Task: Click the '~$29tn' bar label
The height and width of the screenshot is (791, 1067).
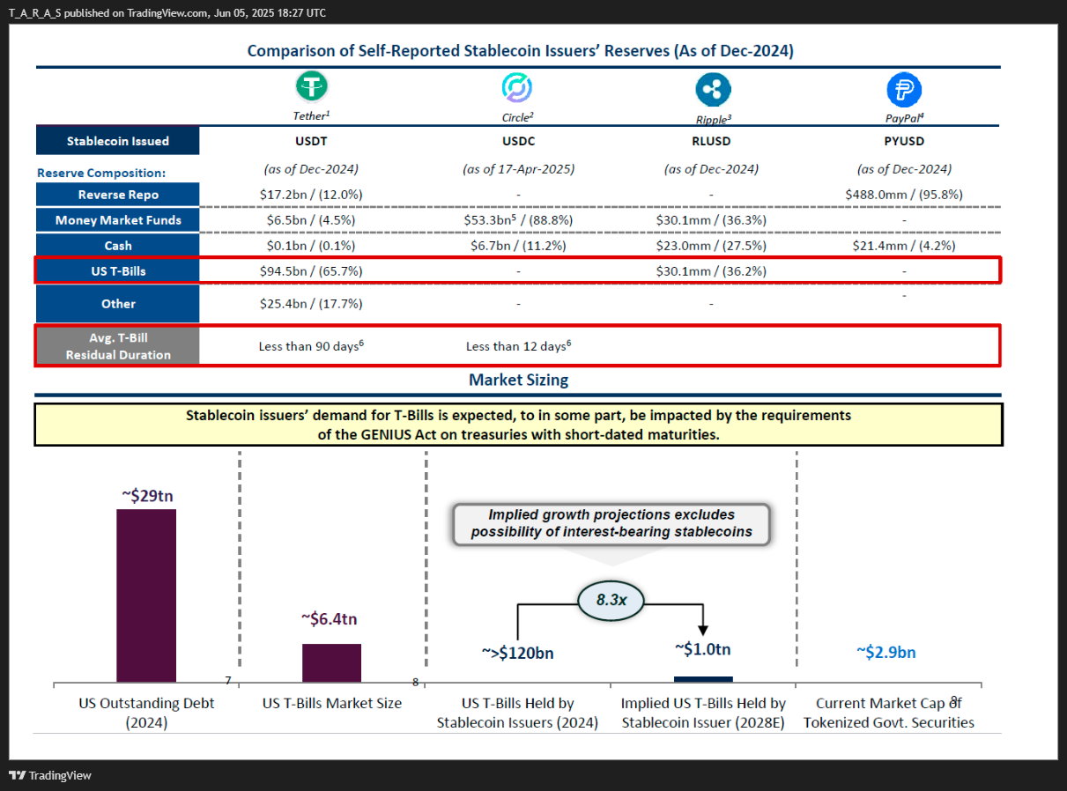Action: click(146, 495)
